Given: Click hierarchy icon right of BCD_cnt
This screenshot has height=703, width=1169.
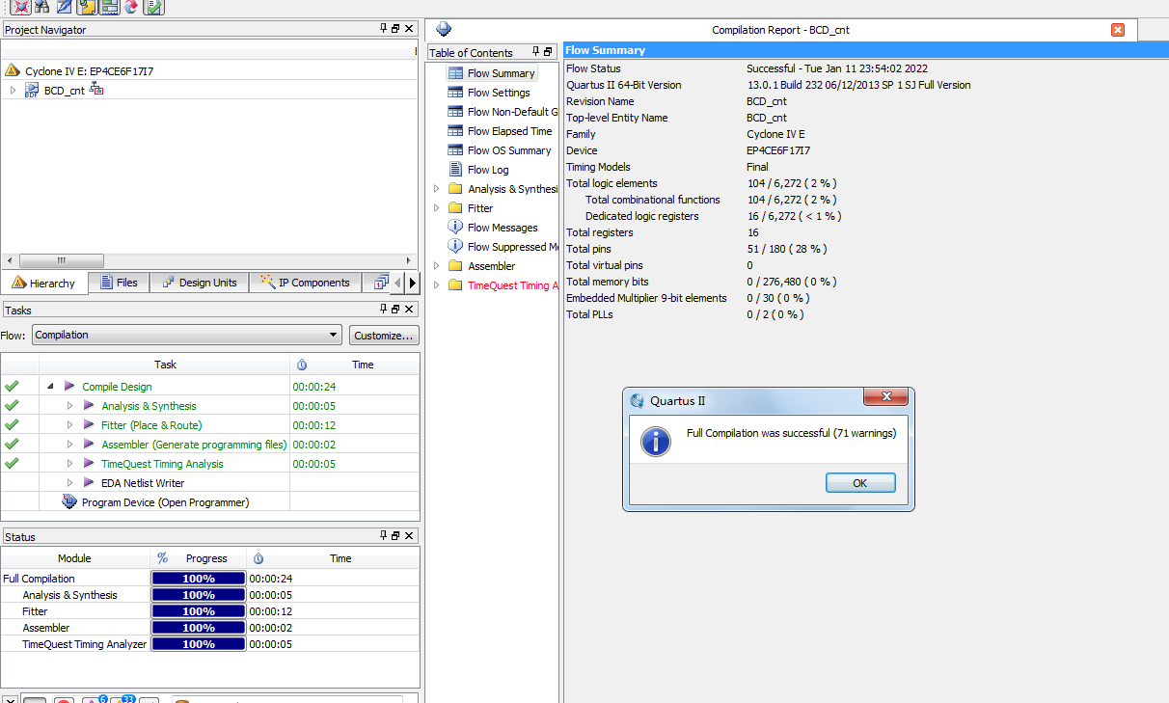Looking at the screenshot, I should 96,90.
